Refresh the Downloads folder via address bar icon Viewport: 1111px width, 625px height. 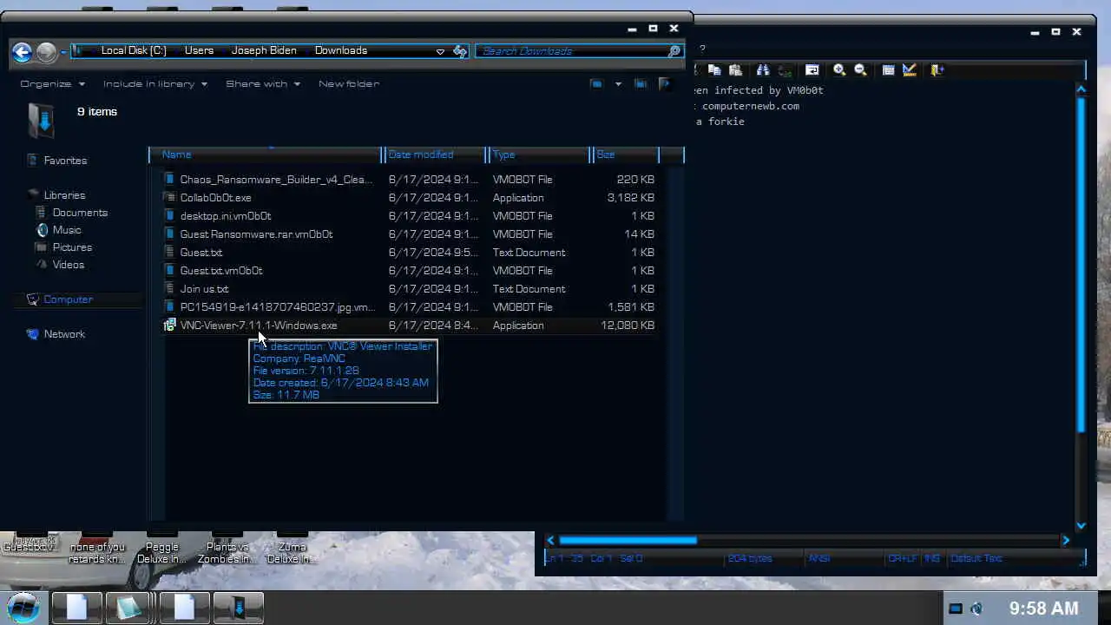click(460, 51)
